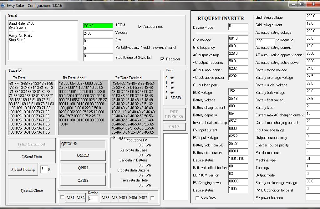Image resolution: width=320 pixels, height=209 pixels.
Task: Tick the checkbox right of MS7
Action: pyautogui.click(x=152, y=197)
